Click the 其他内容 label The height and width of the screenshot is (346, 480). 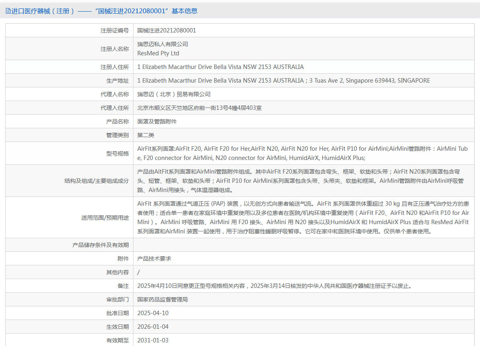(x=117, y=272)
